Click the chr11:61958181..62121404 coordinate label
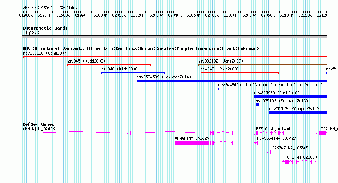This screenshot has width=338, height=183. pyautogui.click(x=50, y=8)
